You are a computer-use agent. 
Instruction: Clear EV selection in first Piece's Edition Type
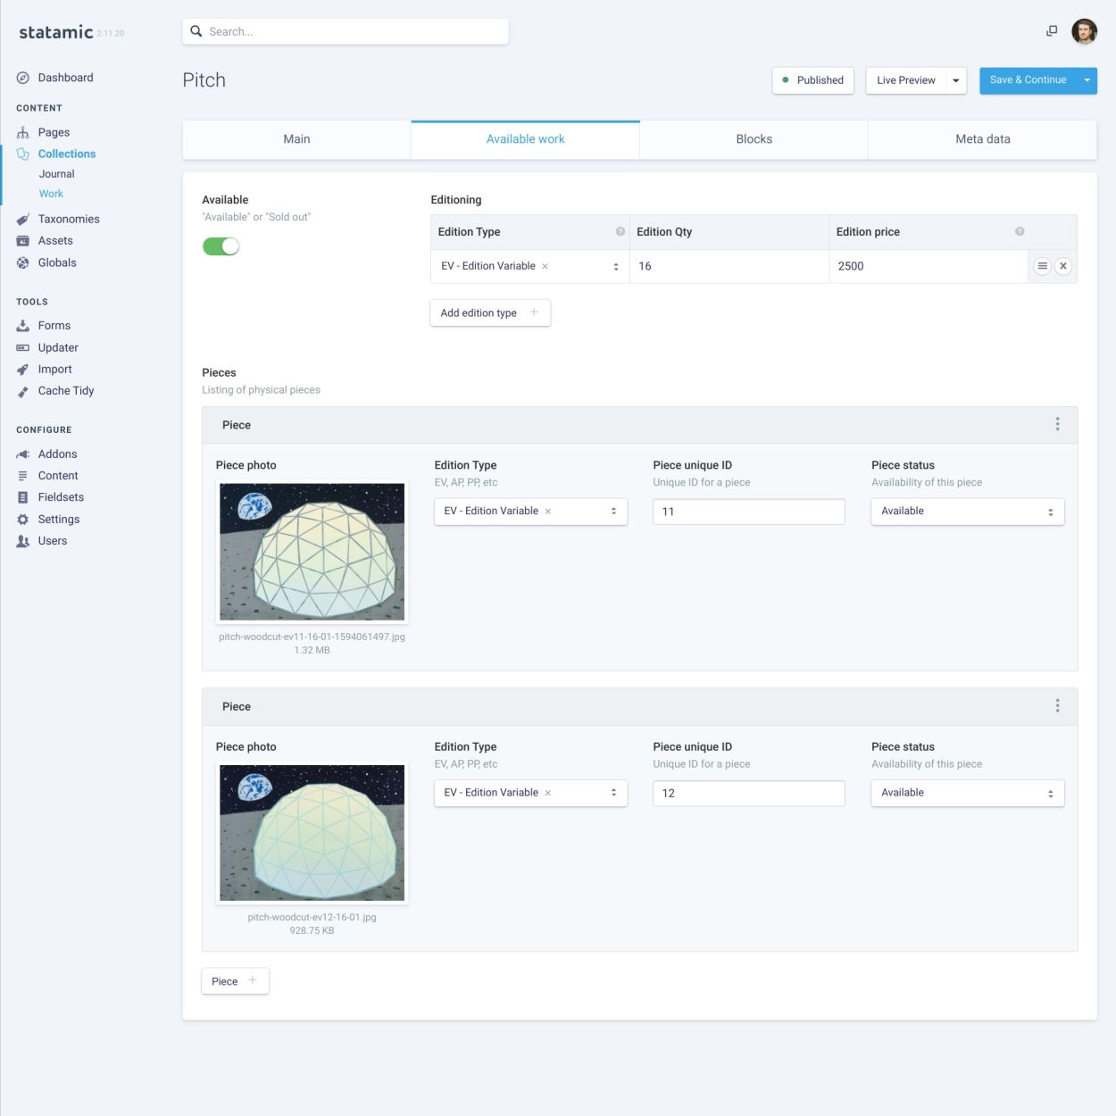548,512
